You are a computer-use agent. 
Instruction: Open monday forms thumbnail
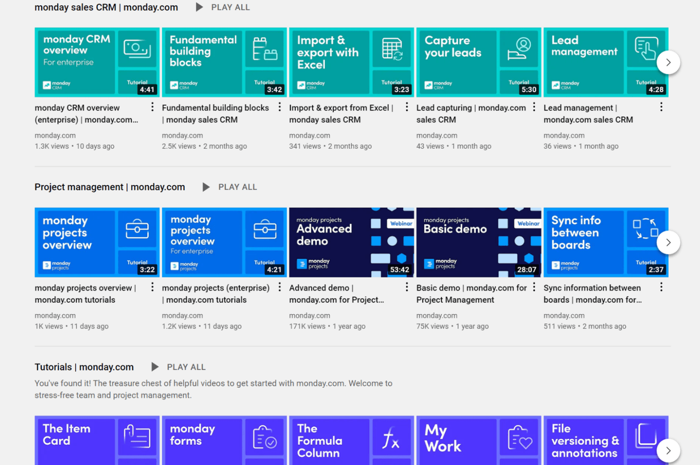point(224,440)
